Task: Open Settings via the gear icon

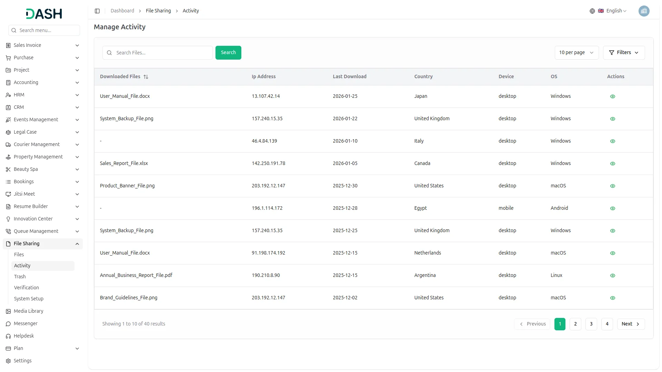Action: point(8,361)
